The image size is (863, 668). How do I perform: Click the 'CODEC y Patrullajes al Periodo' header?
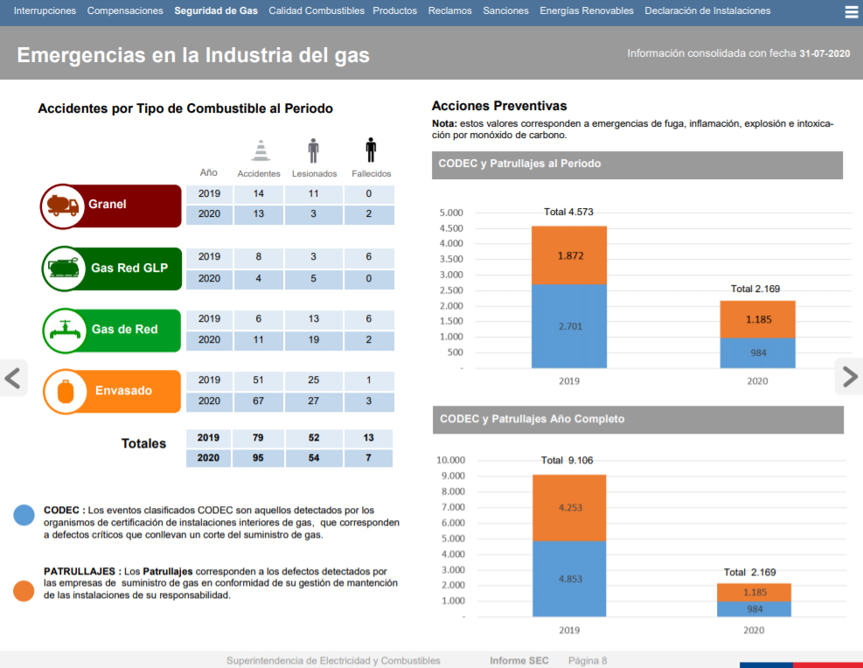tap(637, 164)
